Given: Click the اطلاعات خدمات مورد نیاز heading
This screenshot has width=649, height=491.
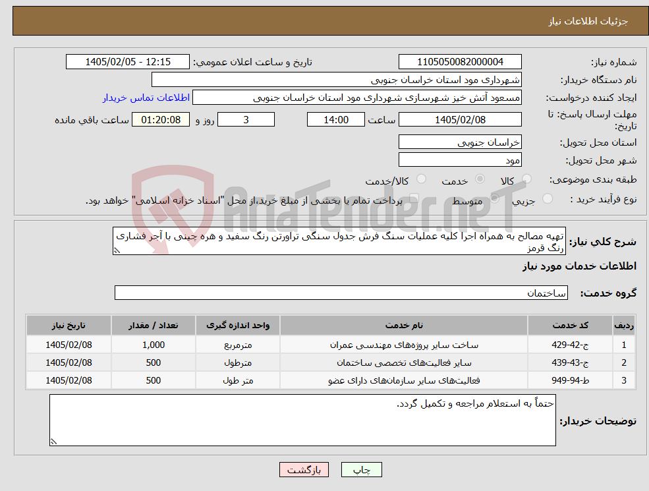Looking at the screenshot, I should coord(579,266).
